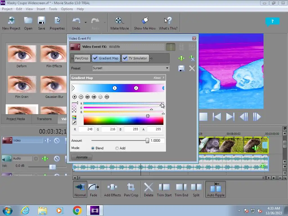Click the Amount slider handle

pyautogui.click(x=147, y=141)
